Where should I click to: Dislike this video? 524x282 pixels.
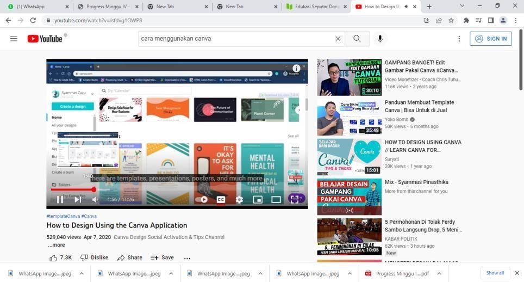94,258
